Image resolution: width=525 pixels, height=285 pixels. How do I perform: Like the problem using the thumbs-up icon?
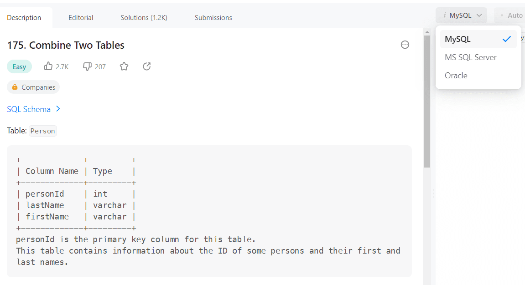point(48,66)
